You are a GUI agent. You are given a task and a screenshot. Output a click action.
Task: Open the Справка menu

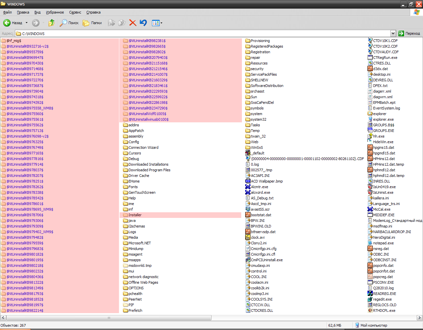(94, 12)
